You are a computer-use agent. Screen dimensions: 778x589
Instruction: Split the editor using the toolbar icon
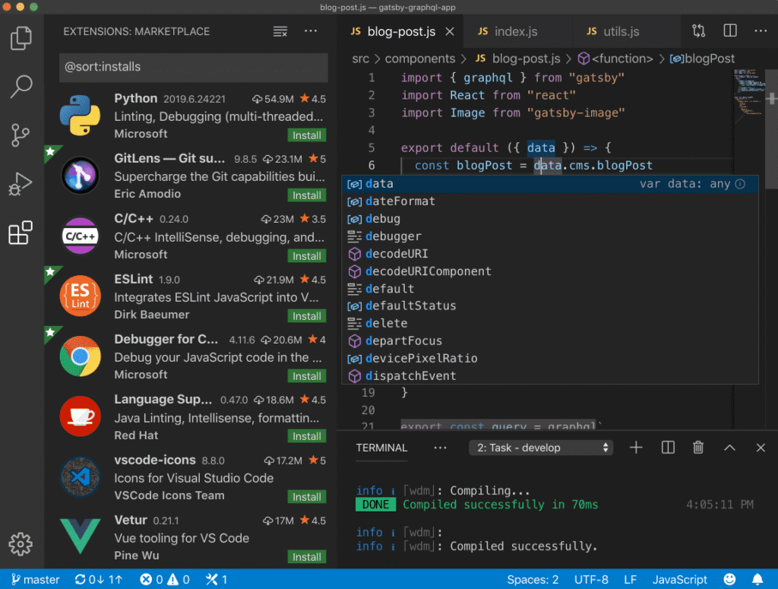pos(729,30)
